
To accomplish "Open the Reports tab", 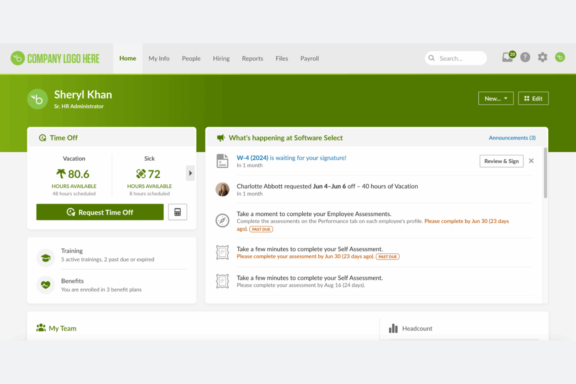I will [x=252, y=58].
